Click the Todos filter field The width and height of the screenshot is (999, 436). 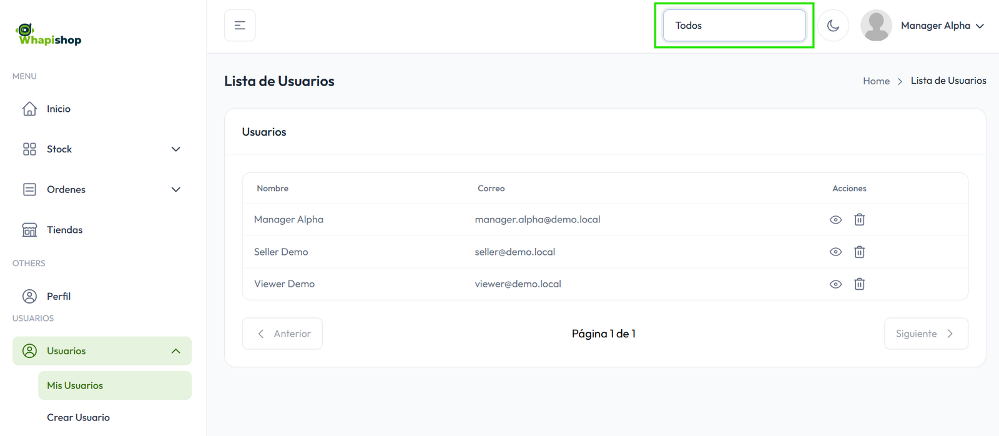tap(734, 26)
